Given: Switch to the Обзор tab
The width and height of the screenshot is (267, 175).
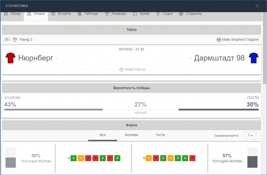Looking at the screenshot, I should (12, 14).
